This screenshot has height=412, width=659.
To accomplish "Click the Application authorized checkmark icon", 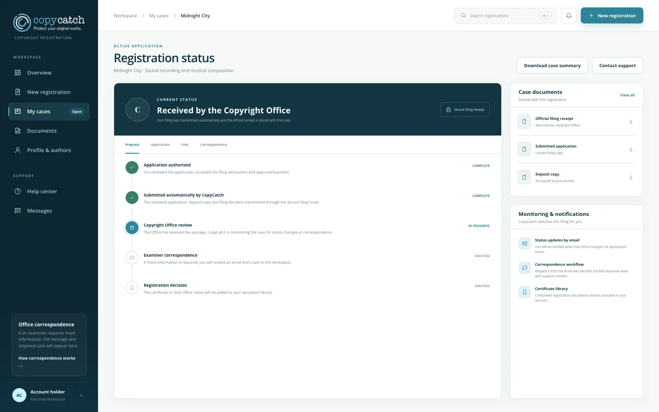I will (x=132, y=168).
